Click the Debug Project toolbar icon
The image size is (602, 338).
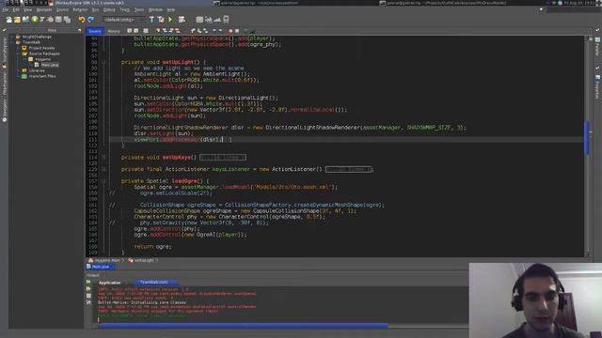(x=182, y=20)
